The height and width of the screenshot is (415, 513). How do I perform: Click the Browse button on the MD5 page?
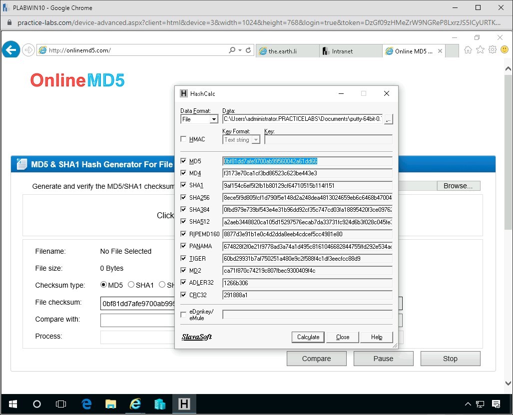458,185
